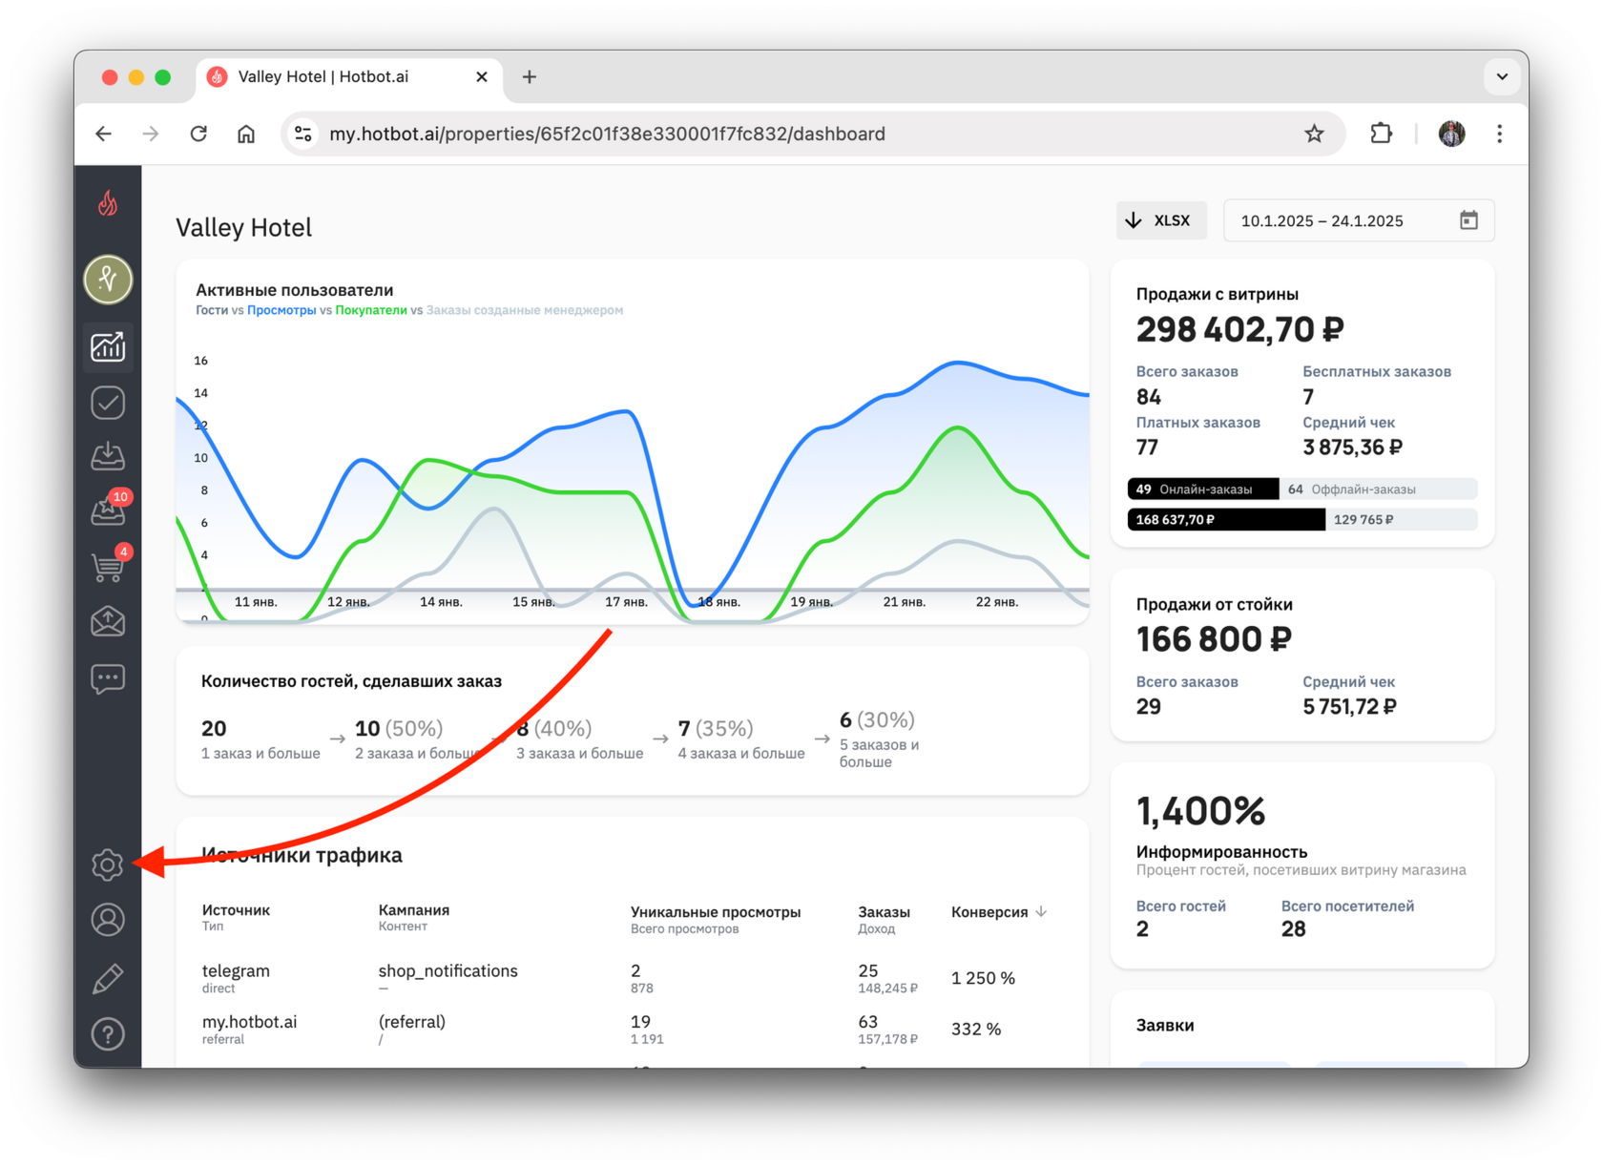1603x1166 pixels.
Task: Expand the browser tab list chevron
Action: [x=1502, y=76]
